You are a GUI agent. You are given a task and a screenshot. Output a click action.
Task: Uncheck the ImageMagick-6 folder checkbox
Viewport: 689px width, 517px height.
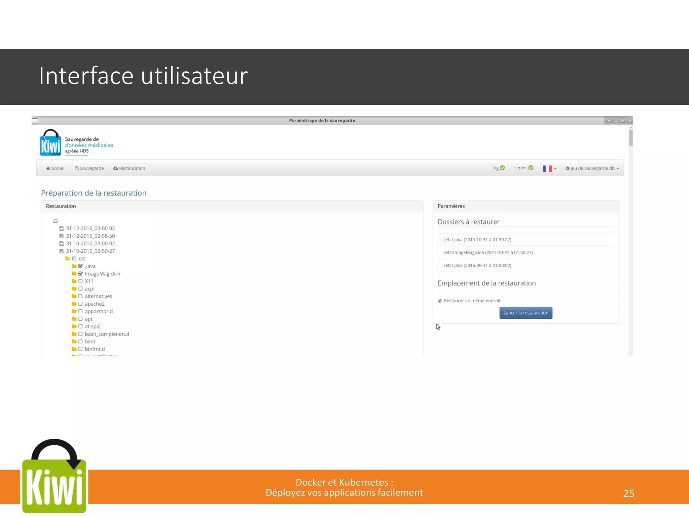click(80, 274)
